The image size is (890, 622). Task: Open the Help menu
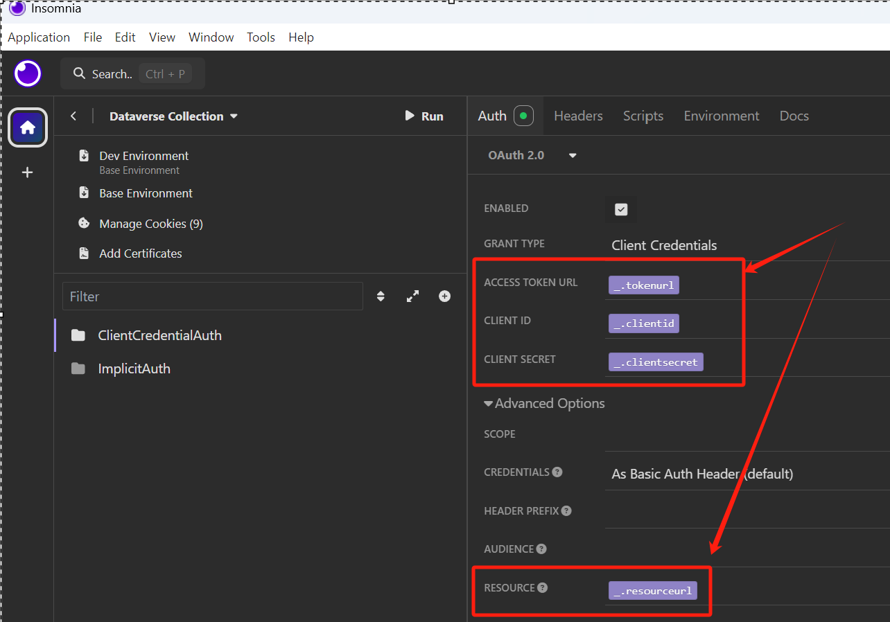coord(302,37)
